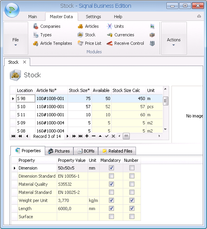
Task: Open the Related Files tab
Action: pos(117,151)
